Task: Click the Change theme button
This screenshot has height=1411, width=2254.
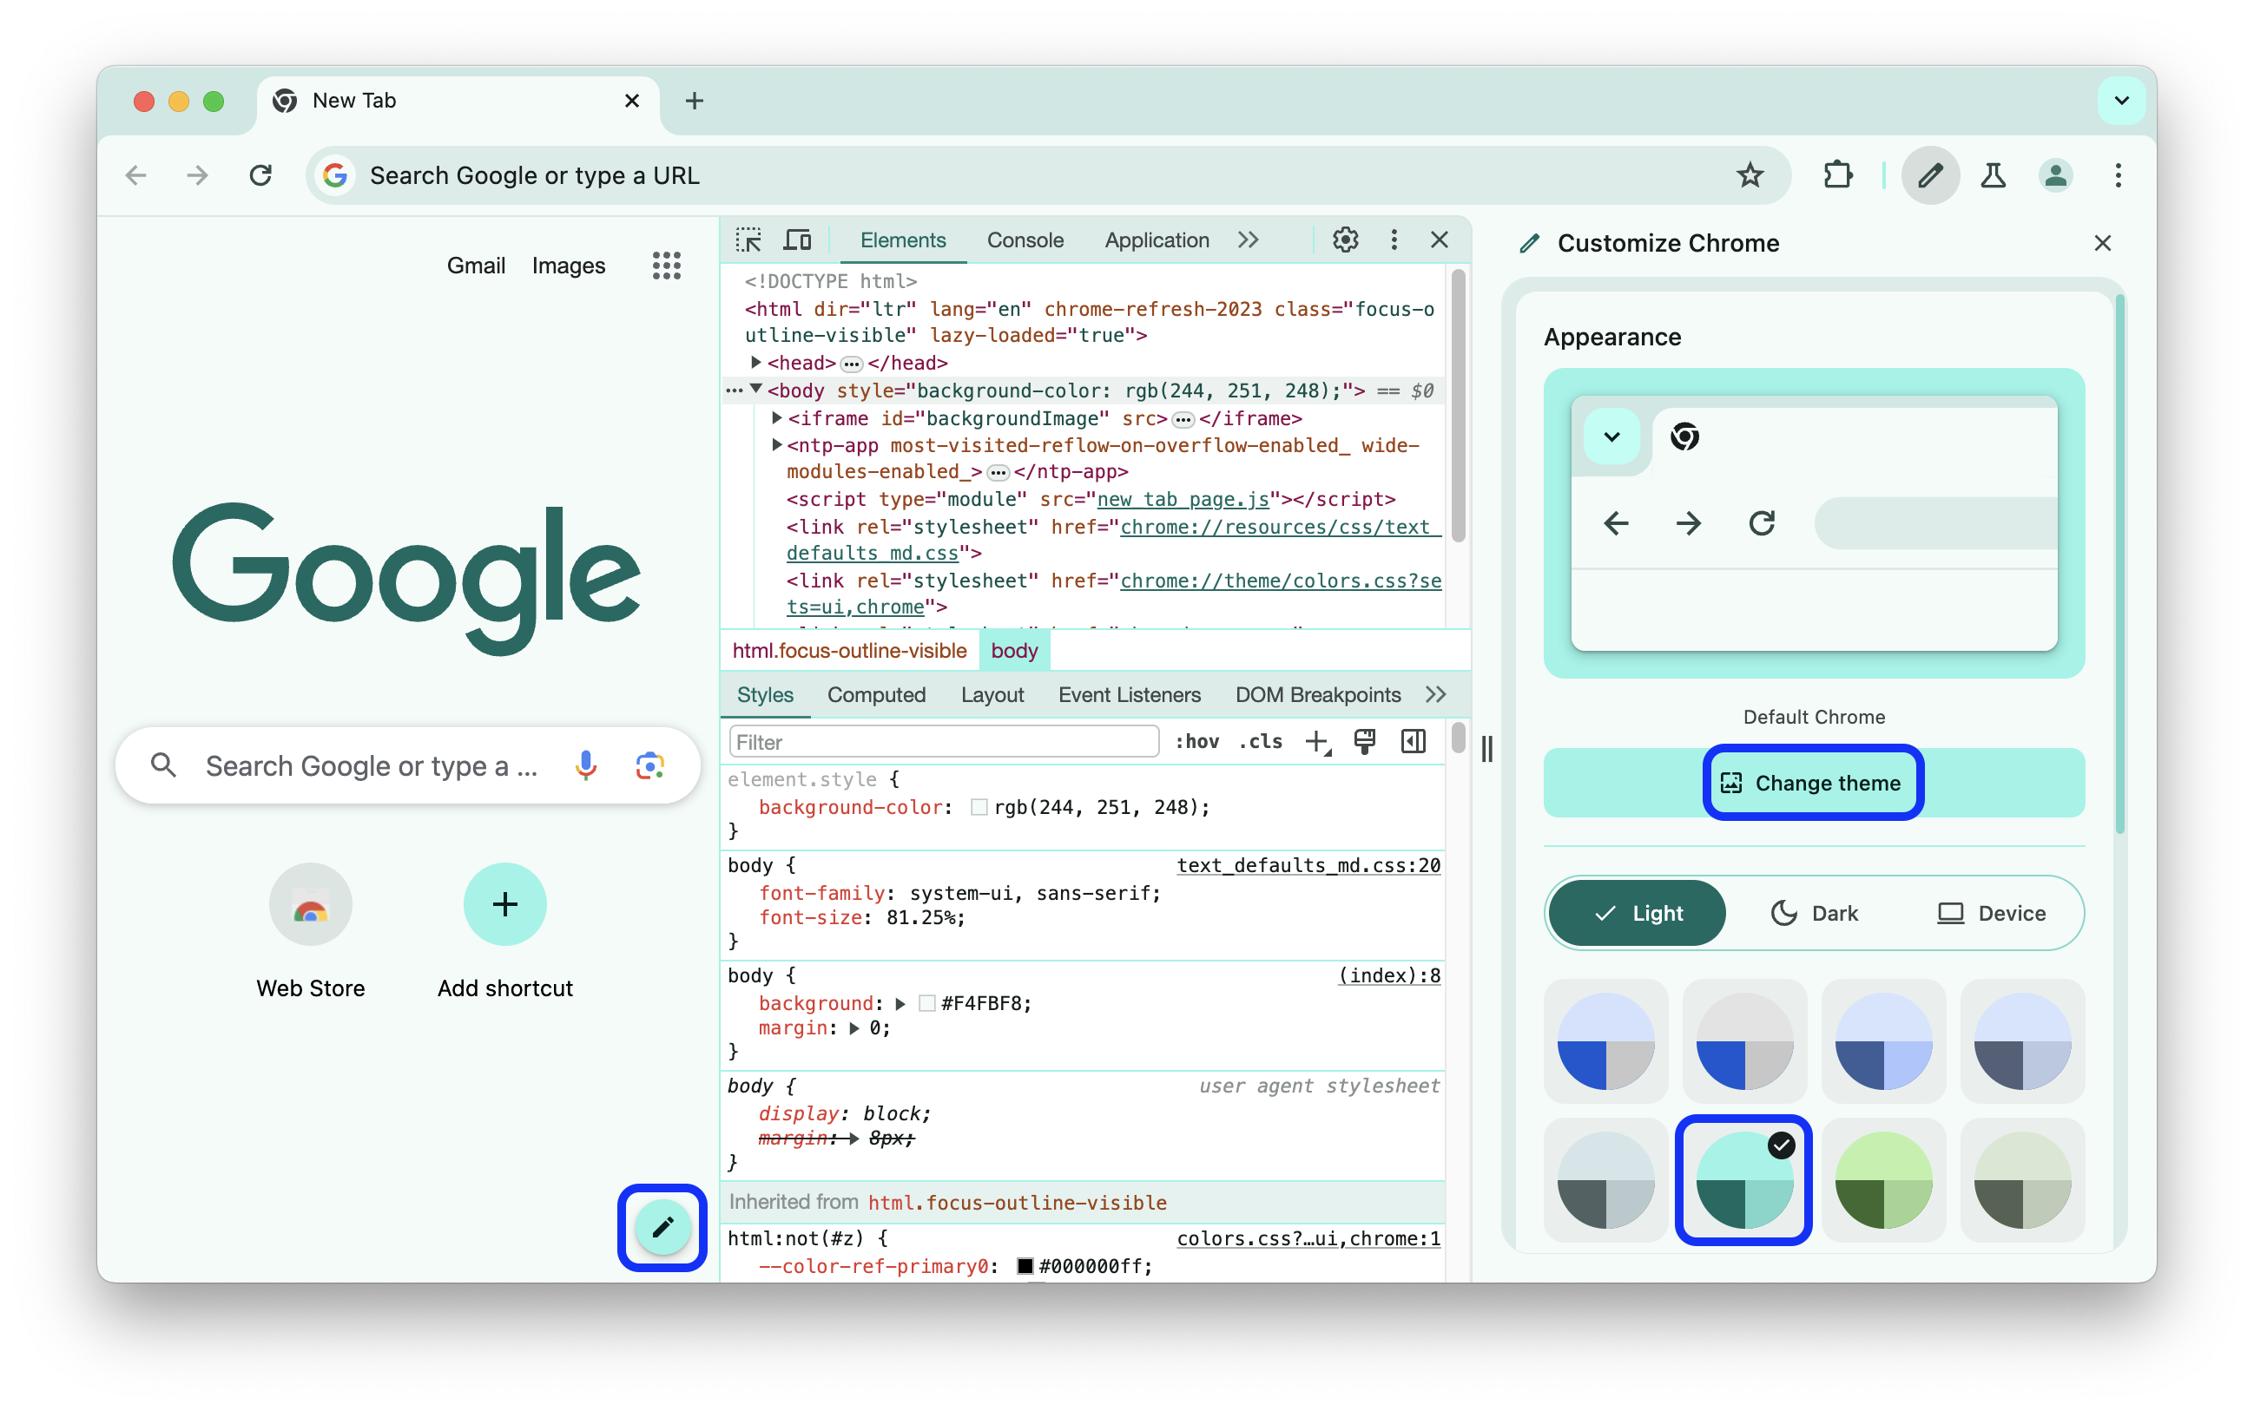Action: (1812, 784)
